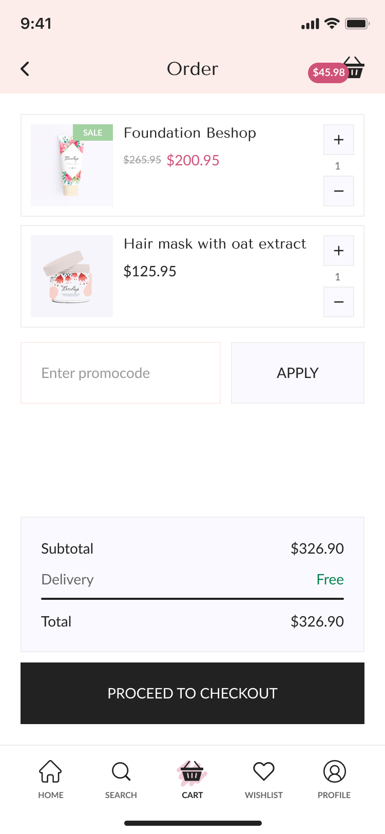
Task: Decrease Foundation Beshop quantity with minus
Action: click(338, 191)
